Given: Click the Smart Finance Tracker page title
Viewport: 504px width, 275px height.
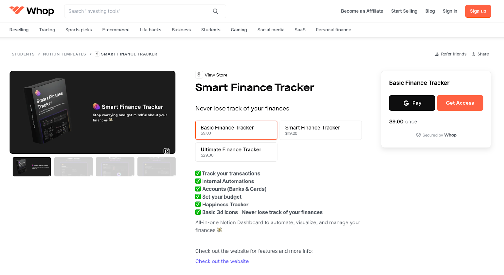Looking at the screenshot, I should point(255,87).
